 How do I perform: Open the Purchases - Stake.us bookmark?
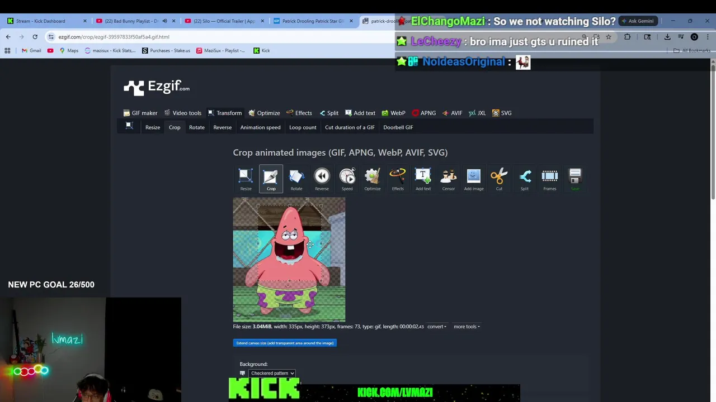pyautogui.click(x=166, y=50)
